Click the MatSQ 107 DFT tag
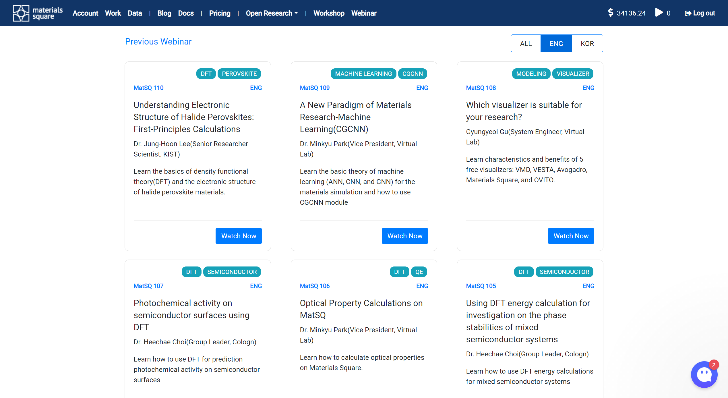 tap(191, 272)
